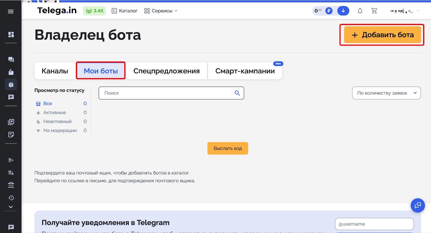This screenshot has height=233, width=431.
Task: Filter bots by Активные status
Action: pyautogui.click(x=54, y=112)
